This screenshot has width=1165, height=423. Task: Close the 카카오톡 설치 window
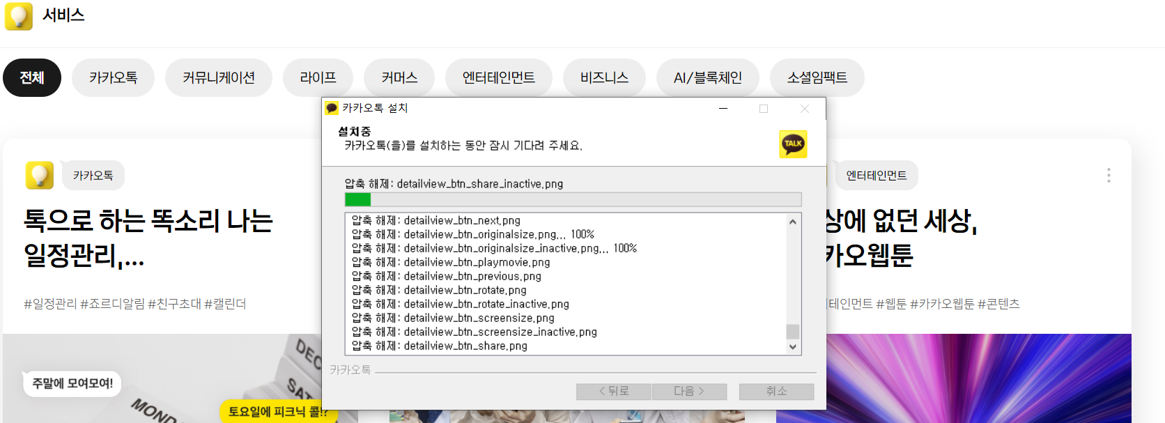coord(805,108)
